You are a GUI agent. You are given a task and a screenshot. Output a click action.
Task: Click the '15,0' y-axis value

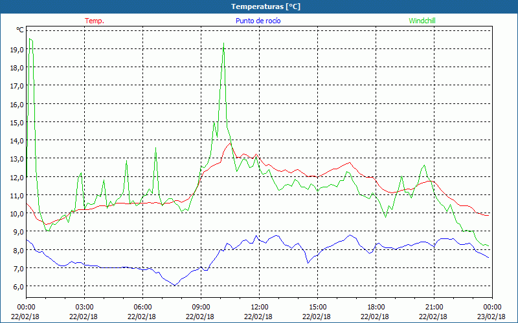17,122
